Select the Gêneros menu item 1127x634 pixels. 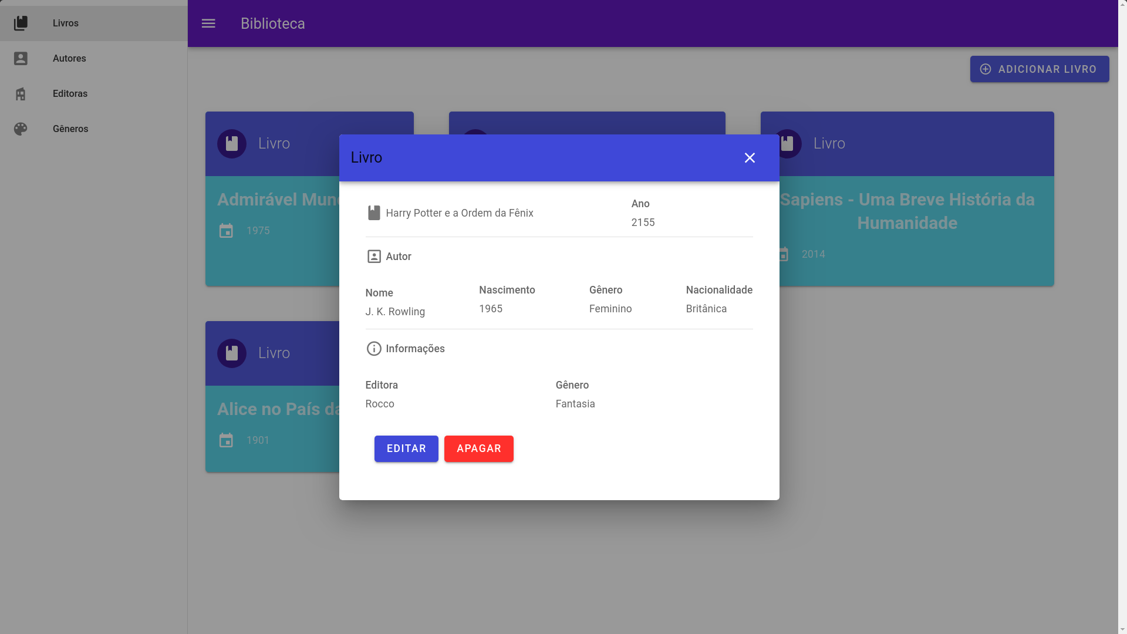[70, 129]
